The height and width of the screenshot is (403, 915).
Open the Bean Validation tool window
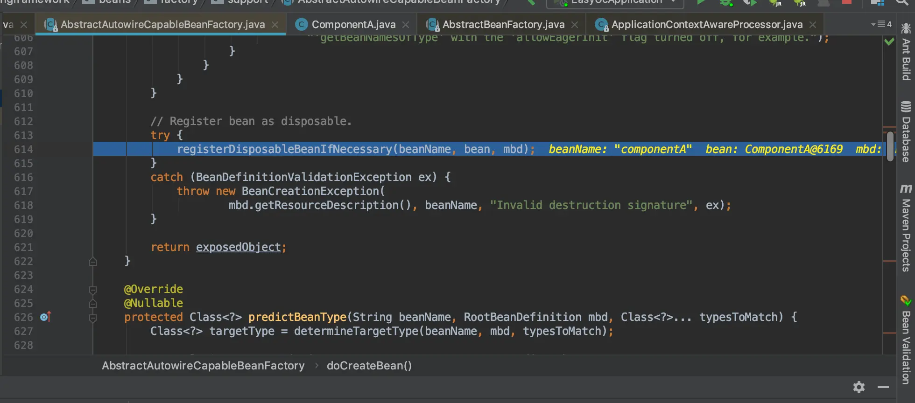click(906, 340)
